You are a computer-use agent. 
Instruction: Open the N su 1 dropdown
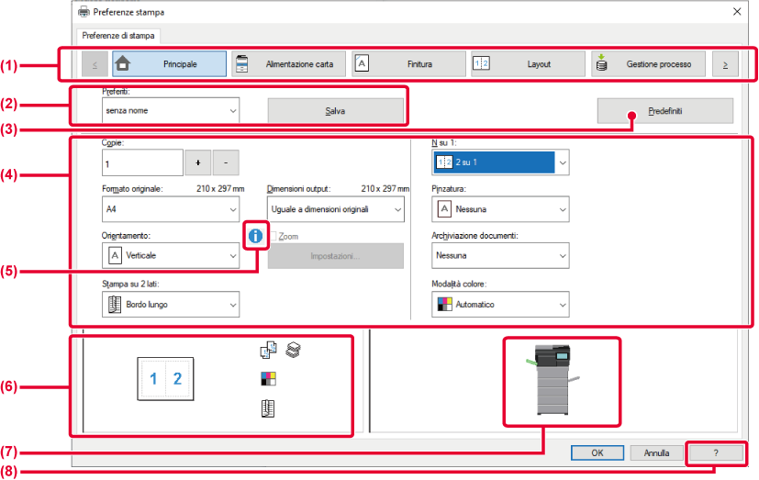point(500,162)
